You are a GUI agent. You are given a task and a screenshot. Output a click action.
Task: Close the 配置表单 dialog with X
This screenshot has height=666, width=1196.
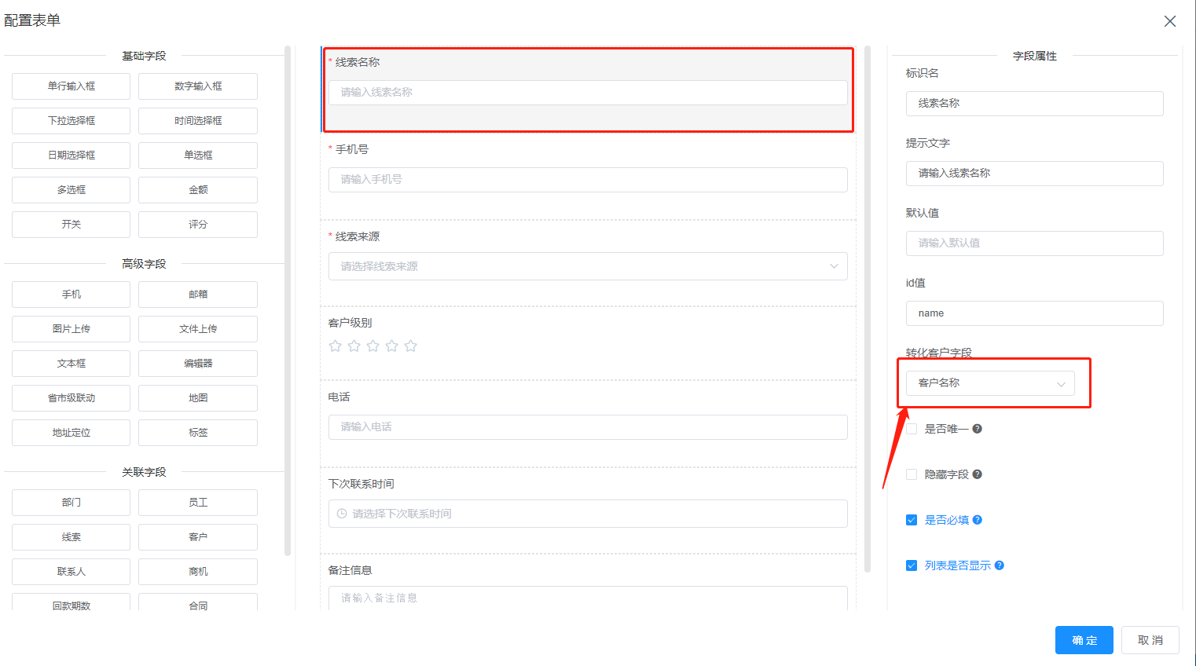[1170, 21]
